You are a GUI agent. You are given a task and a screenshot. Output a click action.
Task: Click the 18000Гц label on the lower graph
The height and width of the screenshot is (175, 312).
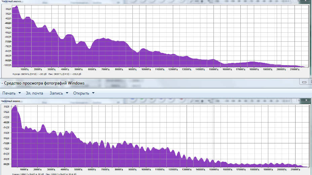[x=255, y=169]
